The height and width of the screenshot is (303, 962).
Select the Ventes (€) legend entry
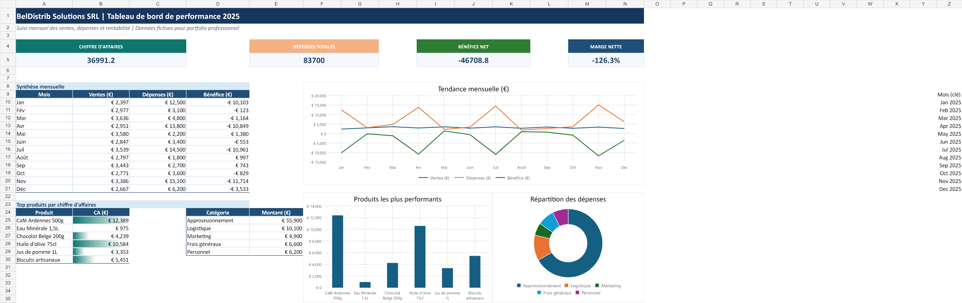[434, 178]
